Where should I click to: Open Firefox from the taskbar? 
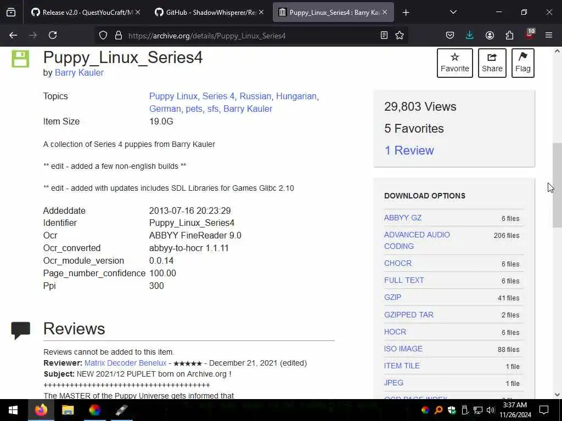pos(41,410)
